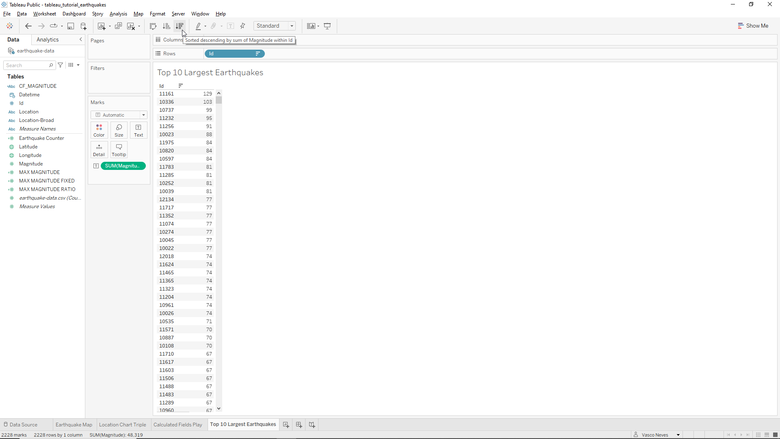Swap rows and columns
The height and width of the screenshot is (439, 780).
pyautogui.click(x=153, y=26)
